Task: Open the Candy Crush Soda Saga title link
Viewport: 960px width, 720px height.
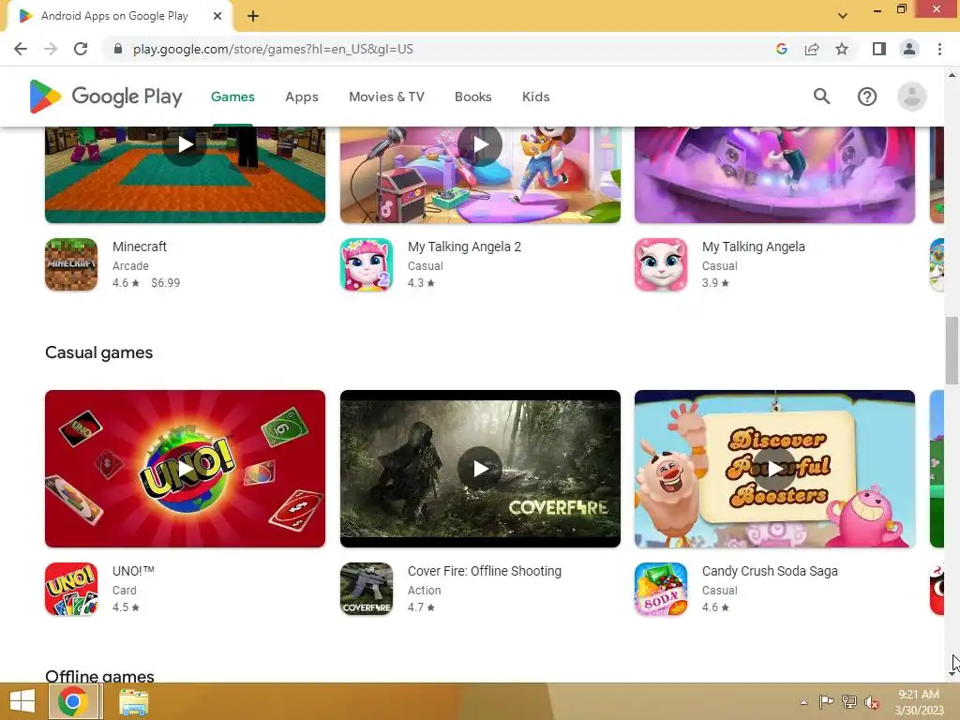Action: (x=770, y=571)
